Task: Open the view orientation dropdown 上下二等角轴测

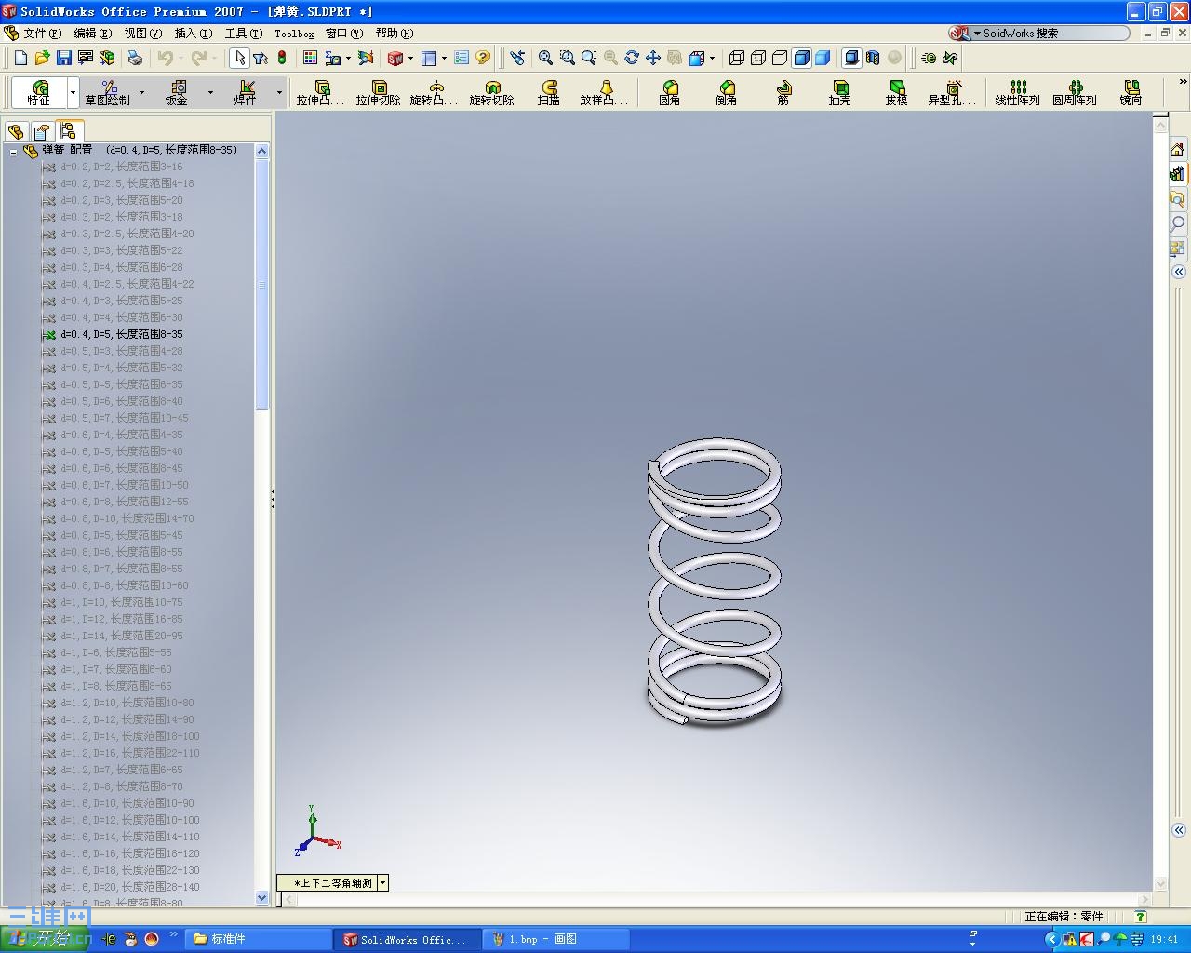Action: pyautogui.click(x=382, y=883)
